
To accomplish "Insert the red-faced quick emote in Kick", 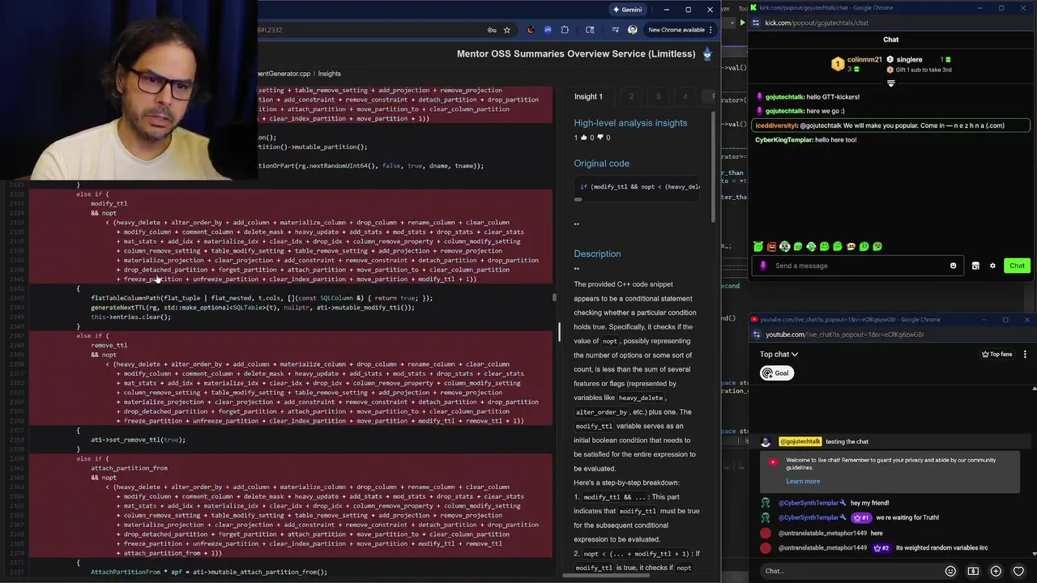I will 771,246.
